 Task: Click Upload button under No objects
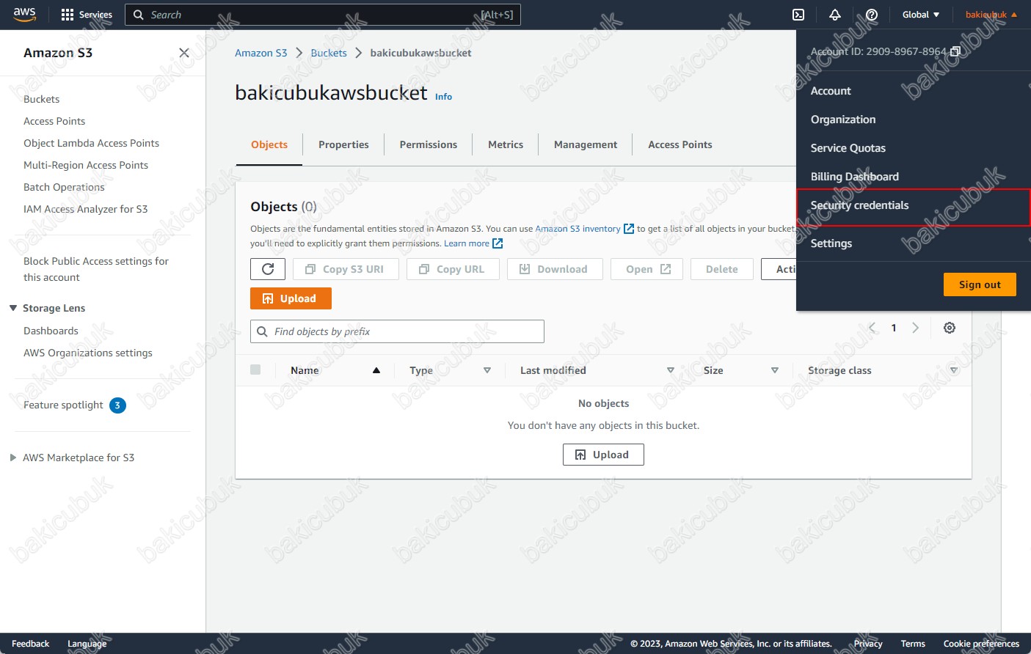coord(603,455)
